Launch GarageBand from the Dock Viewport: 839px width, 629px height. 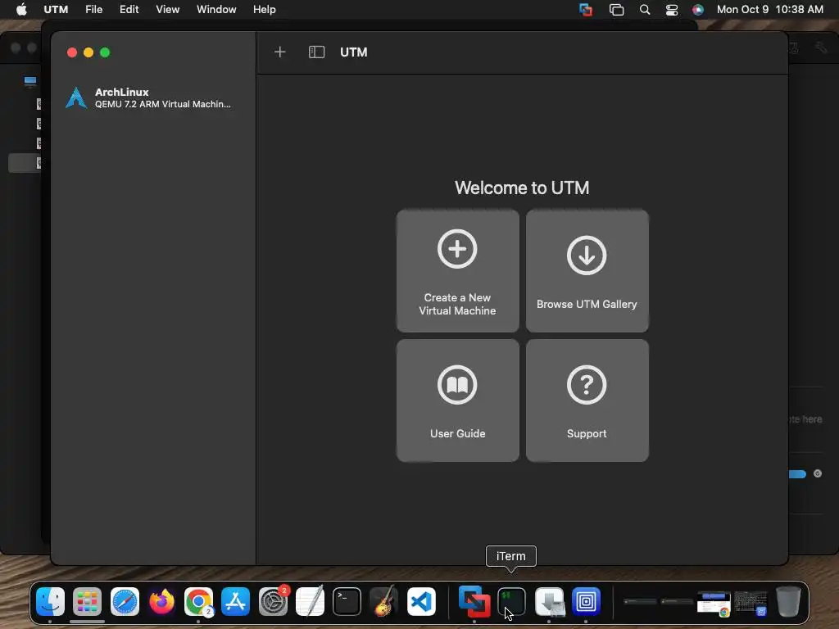(384, 602)
